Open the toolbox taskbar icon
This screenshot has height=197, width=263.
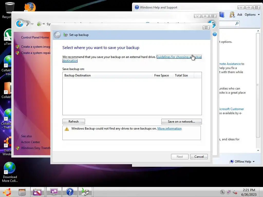coord(37,192)
